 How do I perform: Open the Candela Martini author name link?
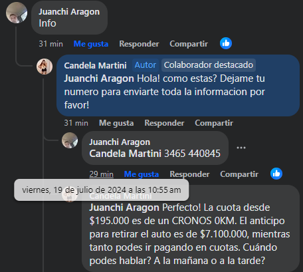pyautogui.click(x=95, y=66)
